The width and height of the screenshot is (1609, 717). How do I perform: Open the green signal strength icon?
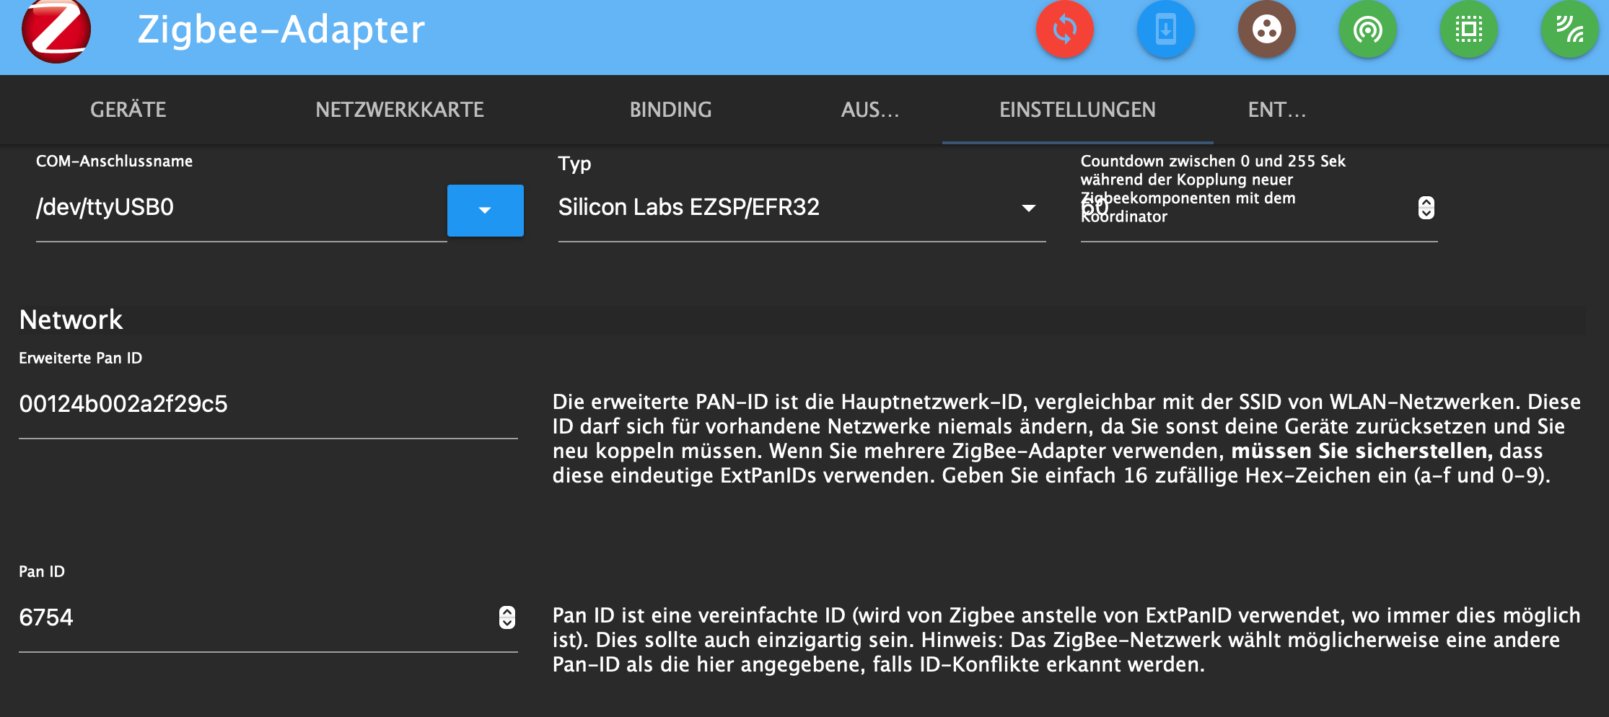(x=1569, y=30)
